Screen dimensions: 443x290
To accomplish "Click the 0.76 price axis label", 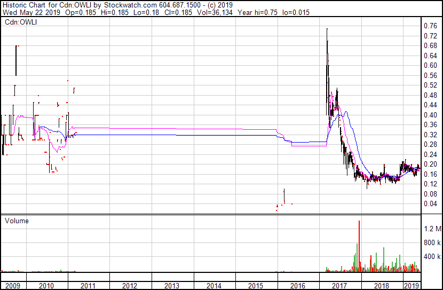I will (430, 26).
